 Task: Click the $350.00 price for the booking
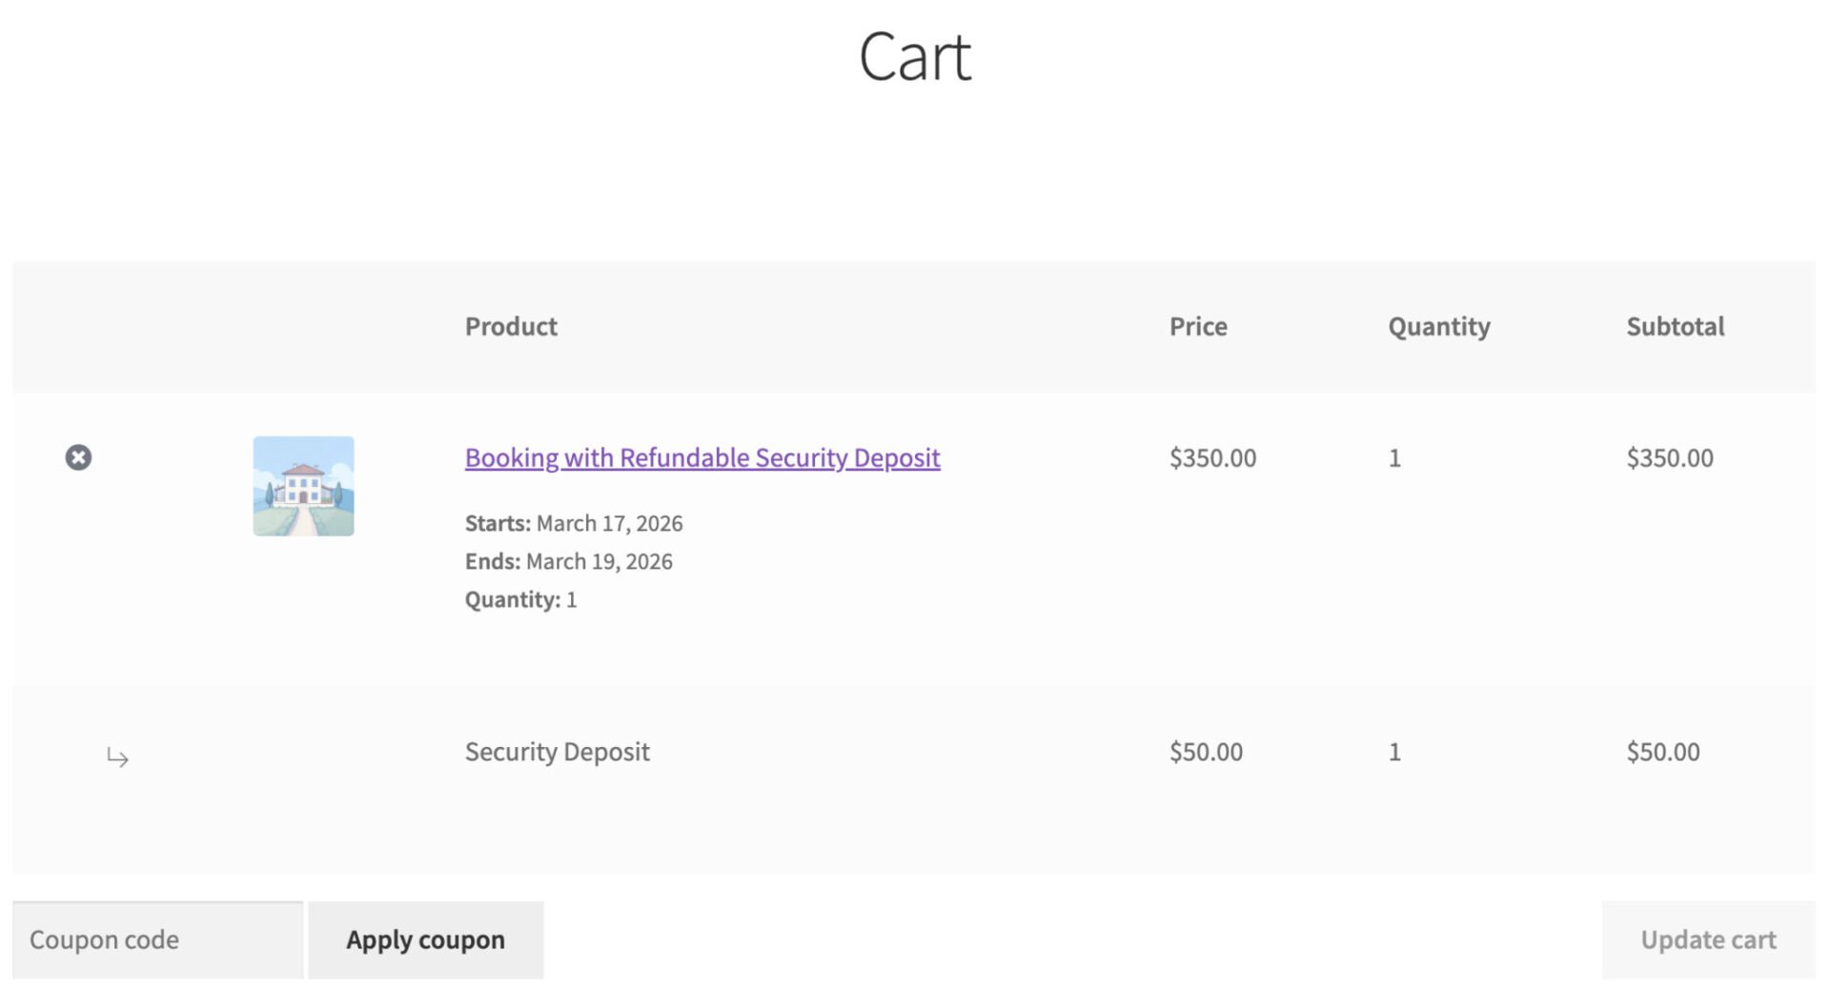pos(1211,457)
